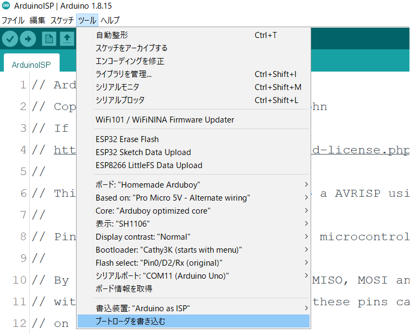Viewport: 410px width, 334px height.
Task: Open the ファイル menu
Action: coord(13,21)
